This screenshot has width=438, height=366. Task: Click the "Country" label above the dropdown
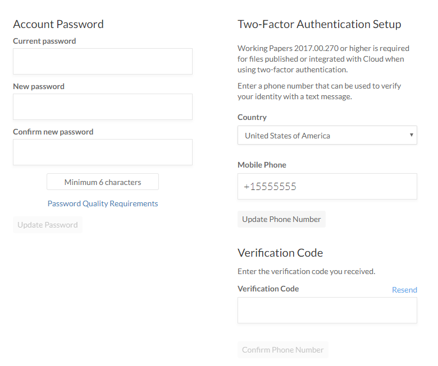pyautogui.click(x=252, y=117)
